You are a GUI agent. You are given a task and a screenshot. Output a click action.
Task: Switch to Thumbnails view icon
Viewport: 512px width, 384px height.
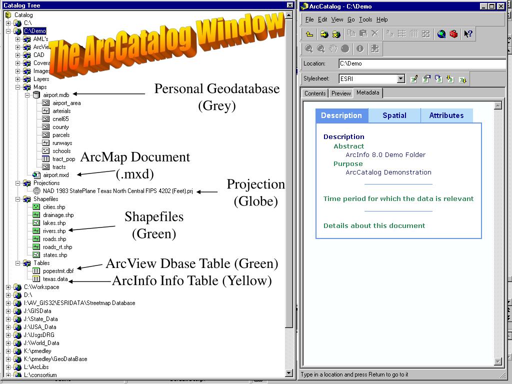point(426,33)
